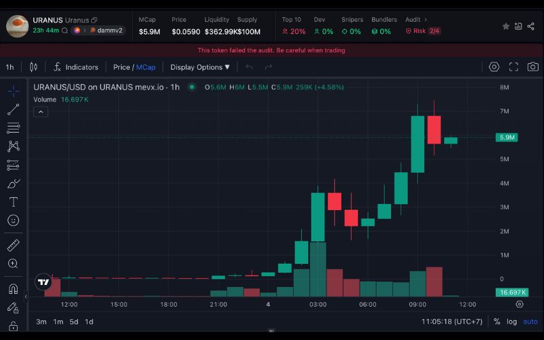Lock all drawing tools
544x340 pixels.
pyautogui.click(x=13, y=326)
